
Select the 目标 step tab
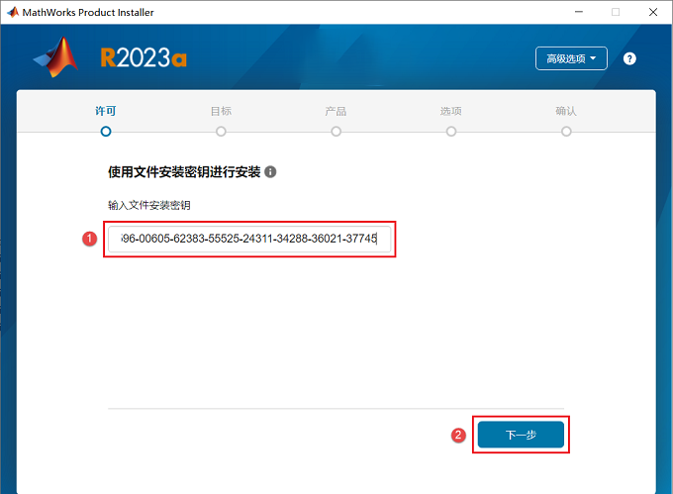point(221,111)
